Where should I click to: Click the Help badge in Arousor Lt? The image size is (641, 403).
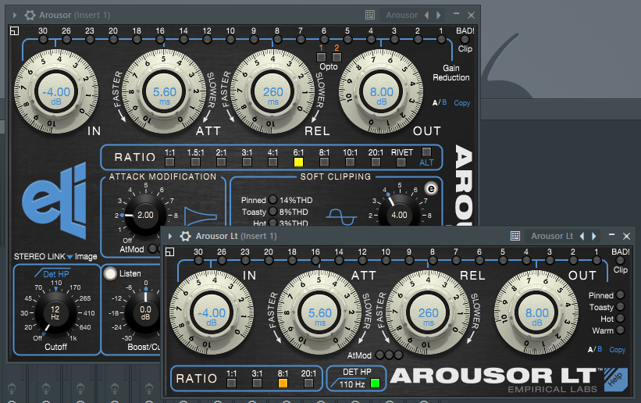coord(615,380)
